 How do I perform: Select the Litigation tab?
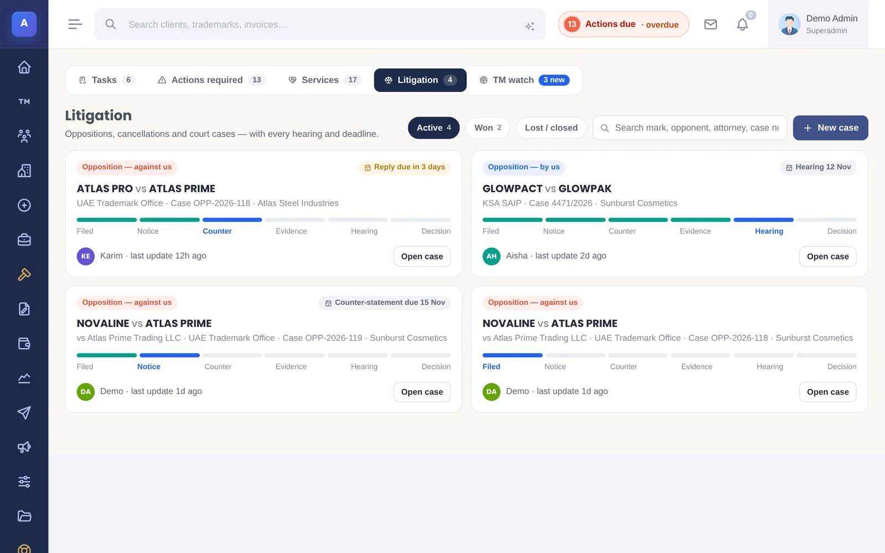pyautogui.click(x=420, y=80)
